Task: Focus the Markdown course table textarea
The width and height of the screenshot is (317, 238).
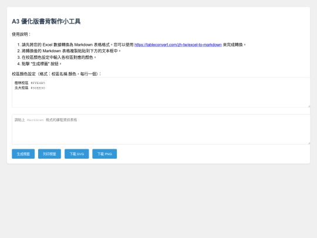Action: coord(161,129)
